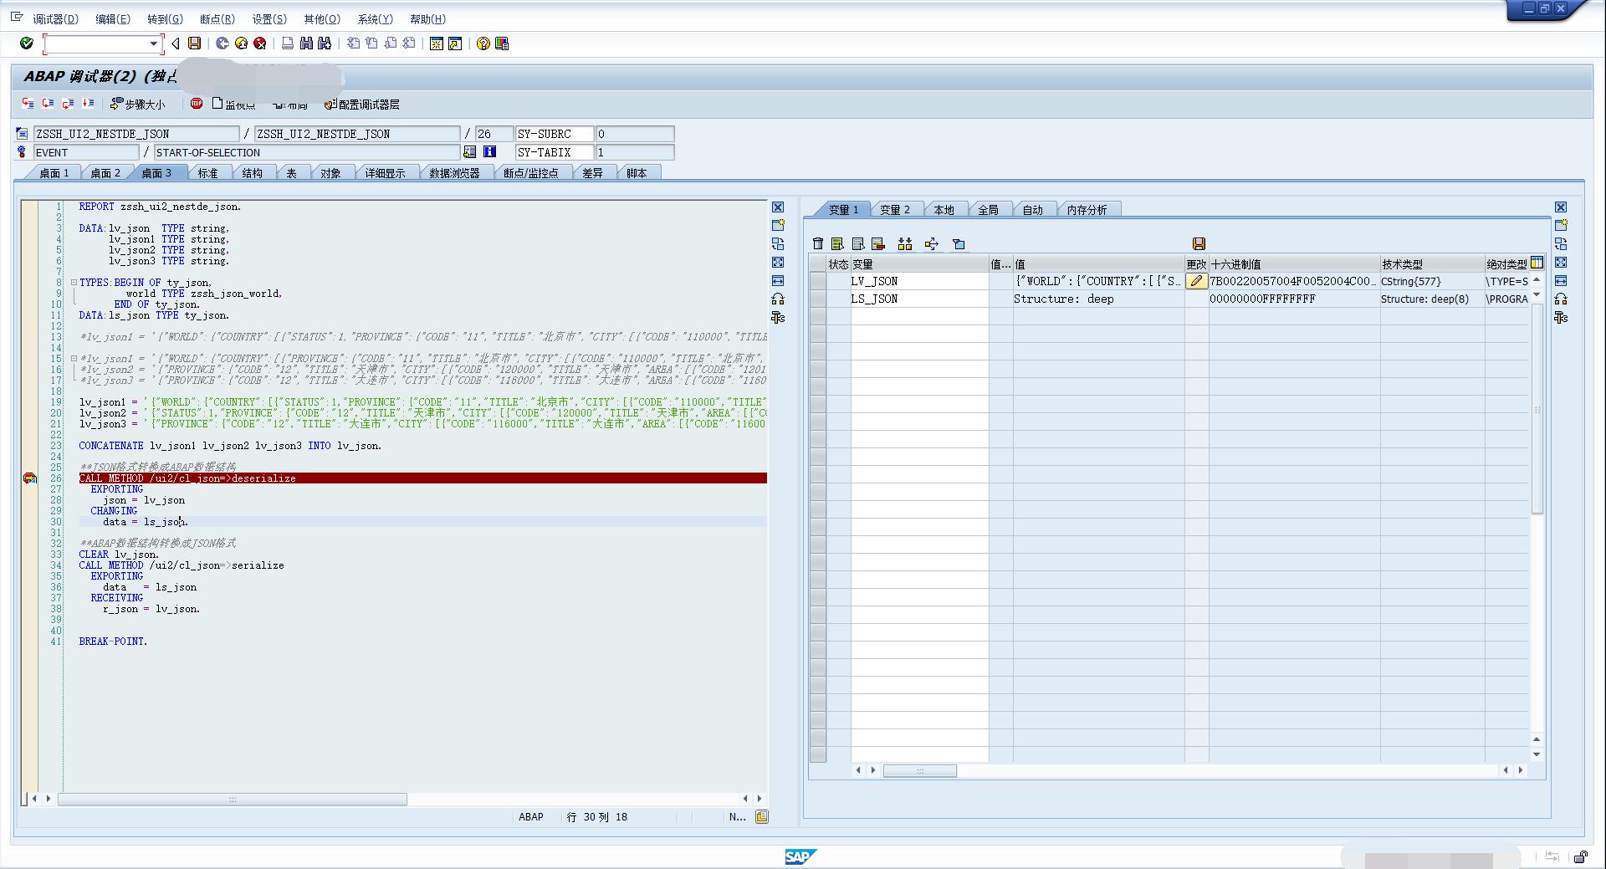Click the variables table vertical scrollbar
This screenshot has width=1606, height=869.
coord(1537,410)
